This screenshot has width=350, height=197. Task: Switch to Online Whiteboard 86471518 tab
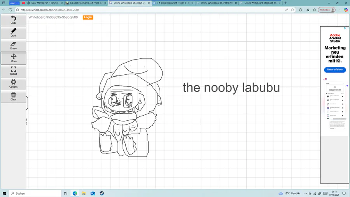coord(217,3)
